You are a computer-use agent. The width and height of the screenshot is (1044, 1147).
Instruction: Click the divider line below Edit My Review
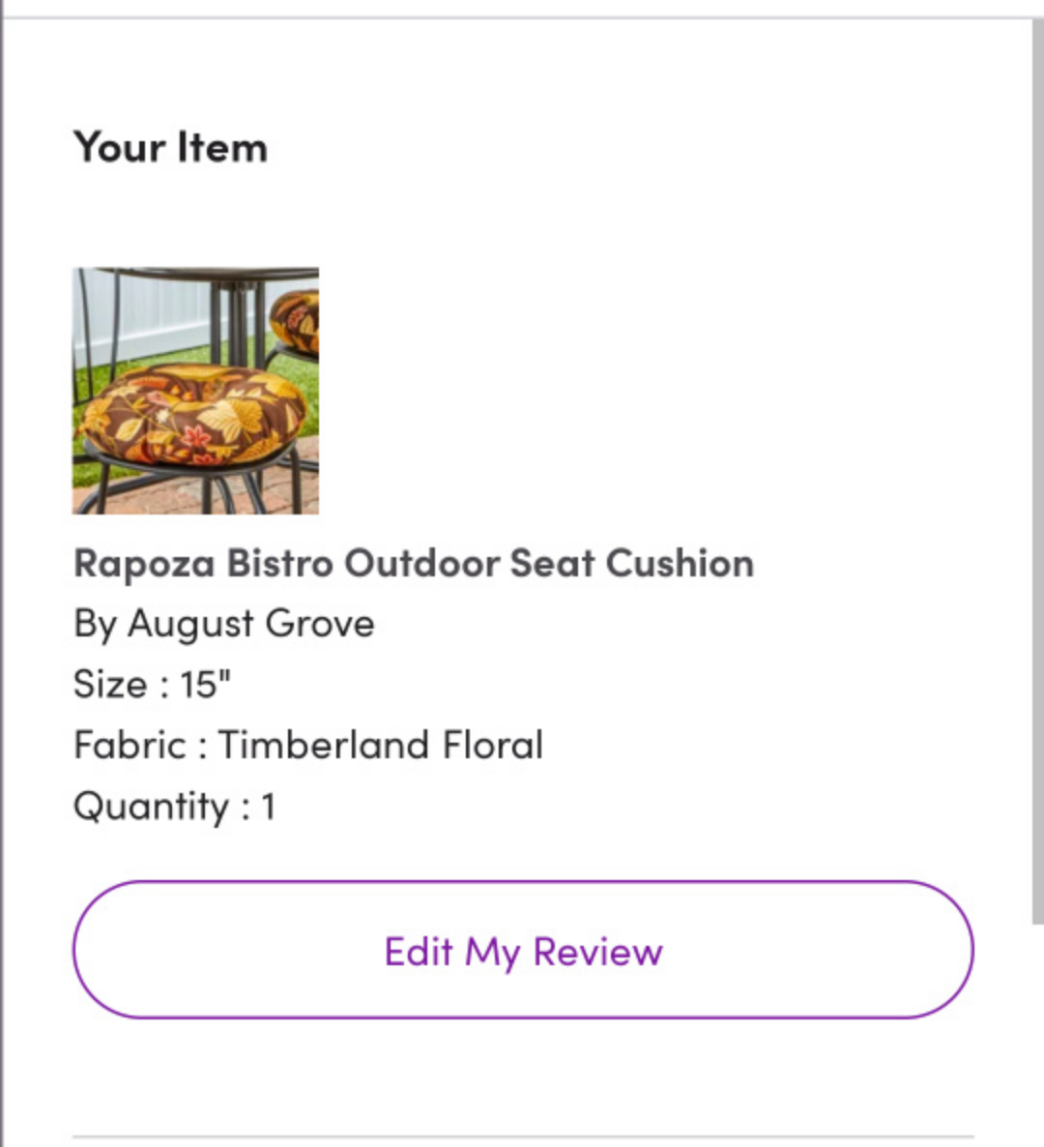tap(523, 1137)
